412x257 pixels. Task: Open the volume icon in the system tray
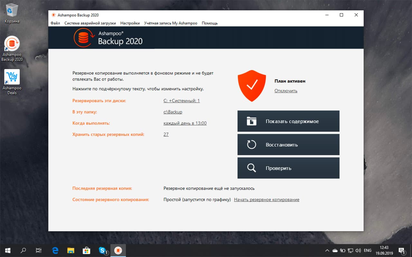coord(358,250)
